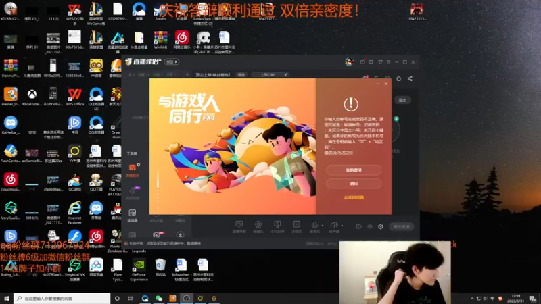This screenshot has width=541, height=304.
Task: Open user avatar in streaming app title bar
Action: point(349,61)
